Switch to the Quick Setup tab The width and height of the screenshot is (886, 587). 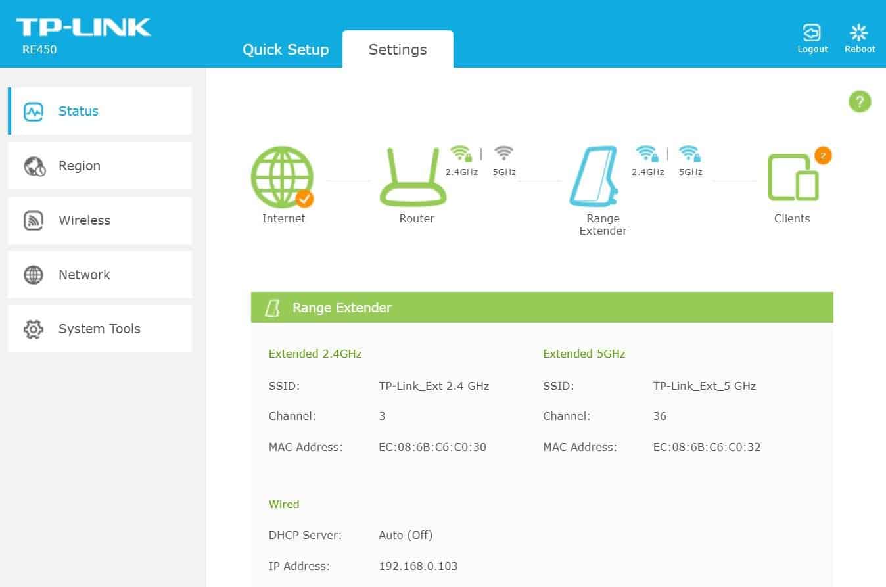tap(285, 50)
